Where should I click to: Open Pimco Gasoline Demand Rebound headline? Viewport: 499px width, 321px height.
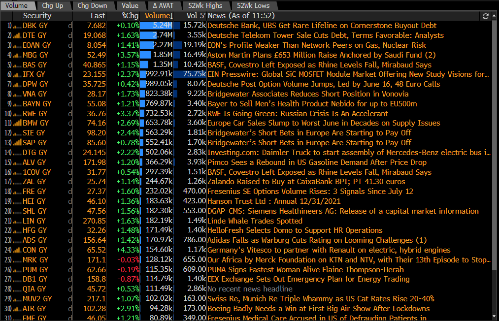[x=317, y=162]
